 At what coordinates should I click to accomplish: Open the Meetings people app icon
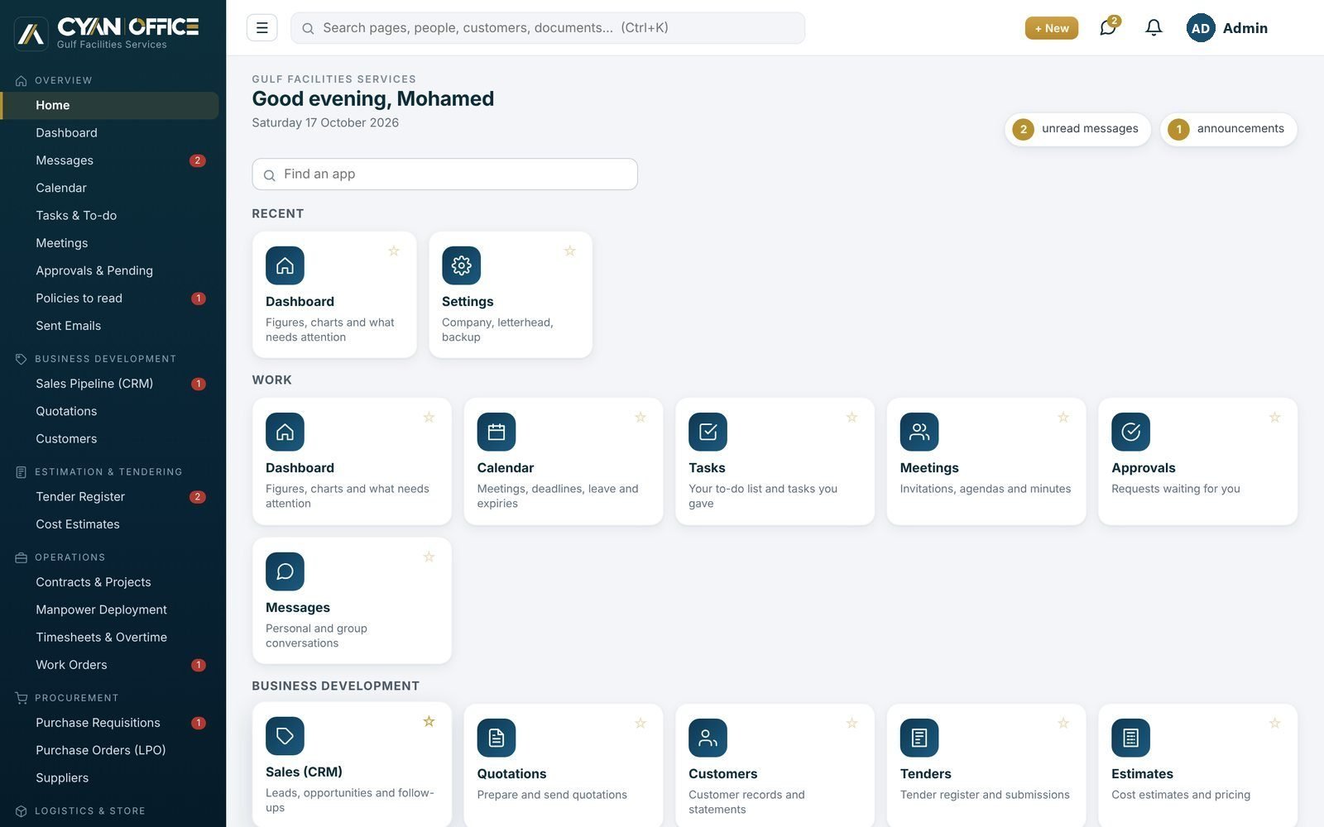[919, 432]
